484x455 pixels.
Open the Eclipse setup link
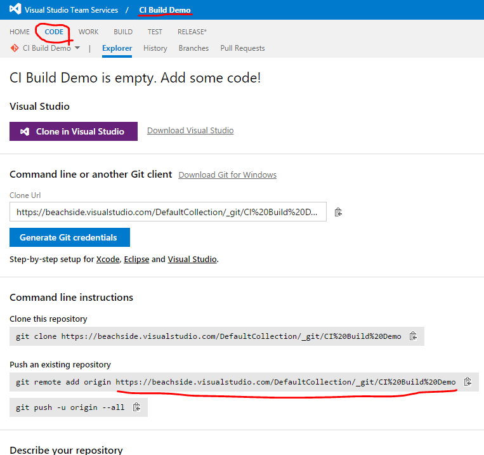[136, 259]
